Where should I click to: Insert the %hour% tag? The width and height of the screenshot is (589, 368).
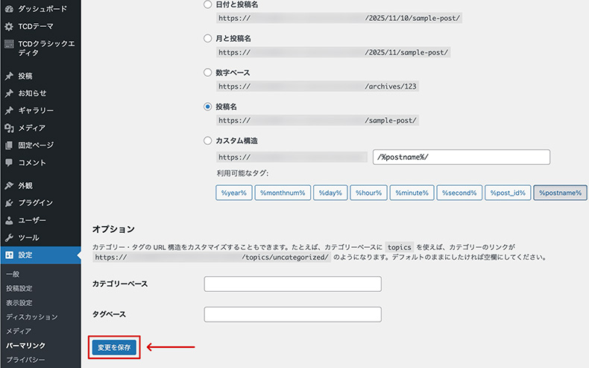(368, 193)
